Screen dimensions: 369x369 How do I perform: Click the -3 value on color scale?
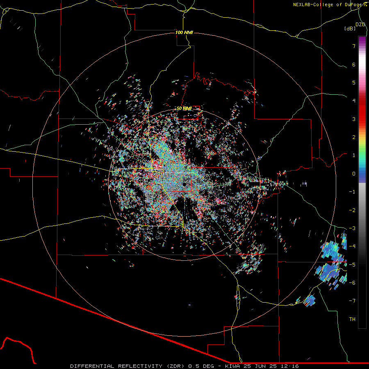(352, 228)
